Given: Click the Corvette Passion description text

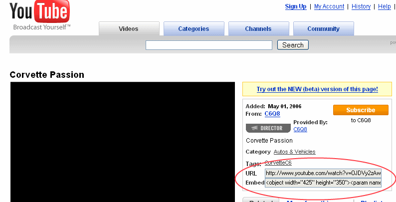Looking at the screenshot, I should [269, 141].
